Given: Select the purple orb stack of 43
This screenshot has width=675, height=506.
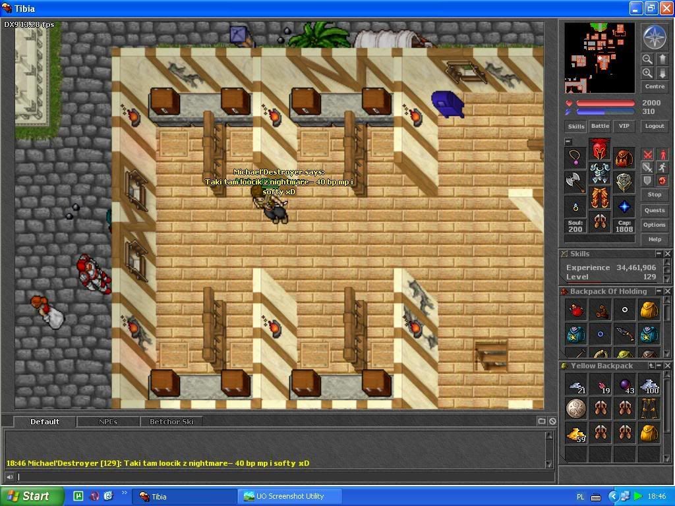Looking at the screenshot, I should [x=625, y=385].
